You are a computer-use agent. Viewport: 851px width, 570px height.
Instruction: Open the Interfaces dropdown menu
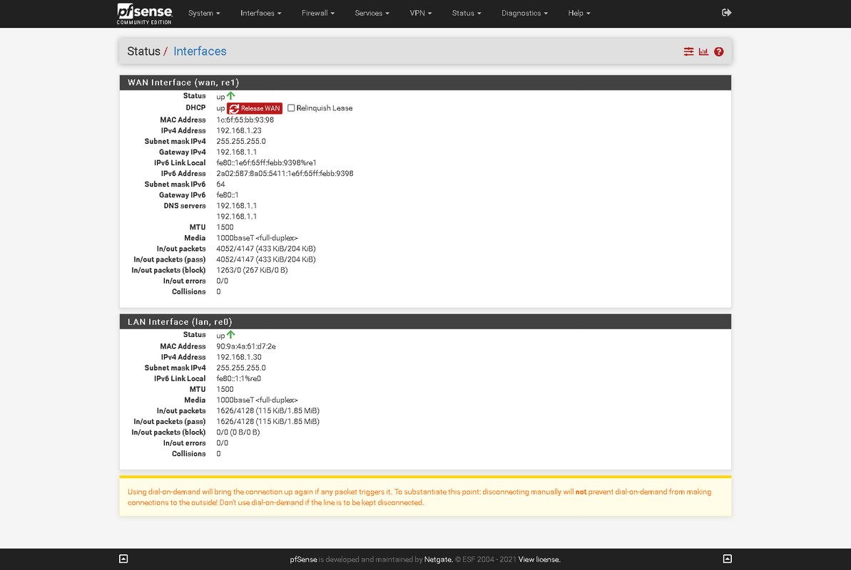[261, 13]
